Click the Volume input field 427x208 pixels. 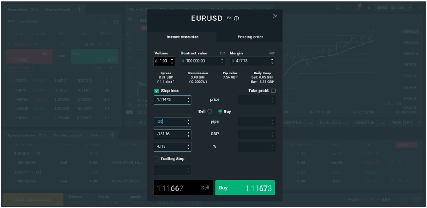164,61
